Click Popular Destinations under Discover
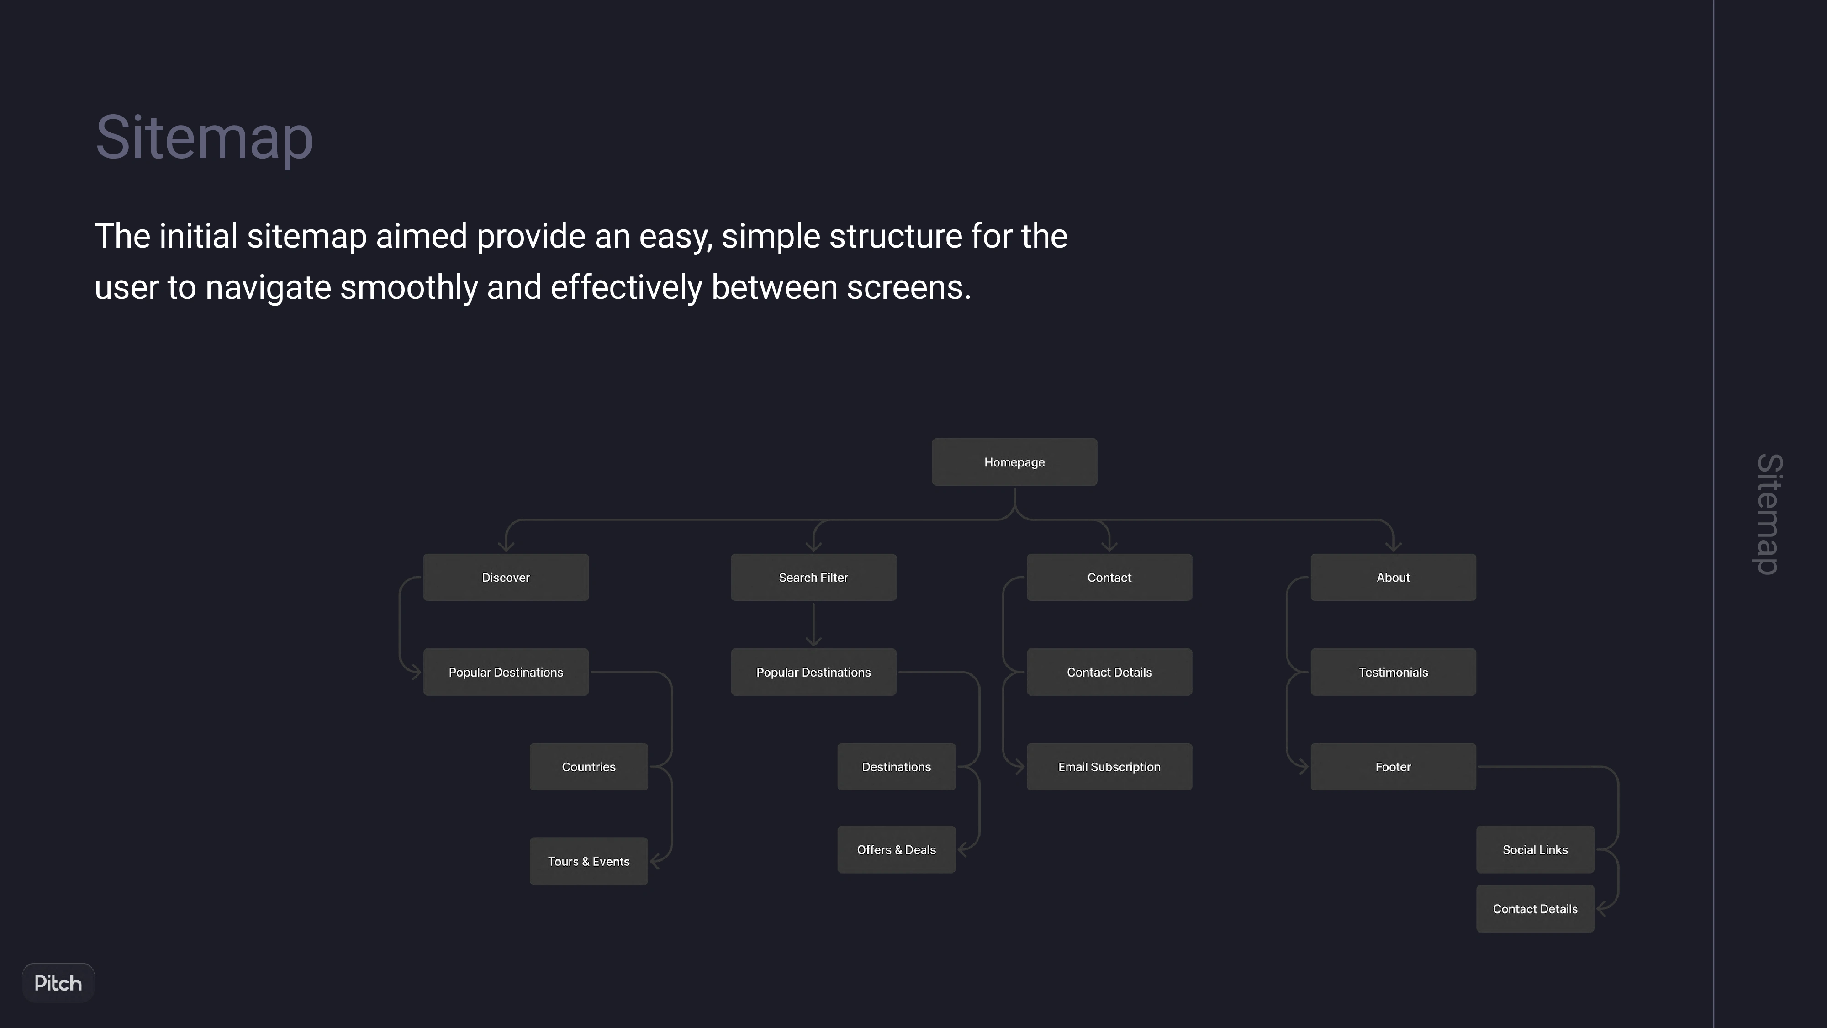Image resolution: width=1827 pixels, height=1028 pixels. pos(506,672)
